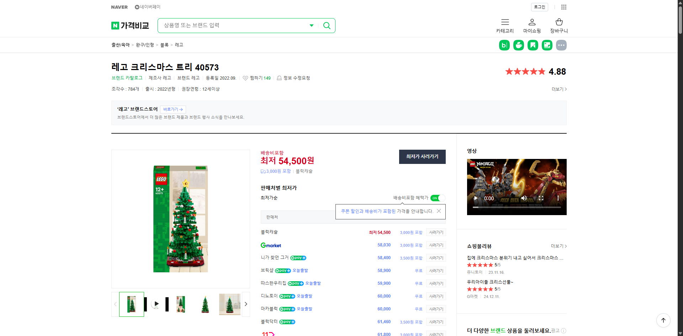Click the green blog share icon

coord(504,45)
